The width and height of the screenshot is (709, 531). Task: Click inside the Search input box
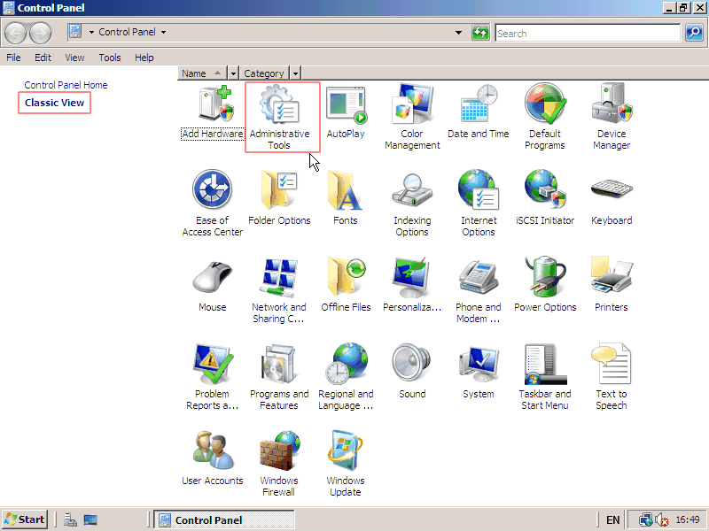coord(587,34)
